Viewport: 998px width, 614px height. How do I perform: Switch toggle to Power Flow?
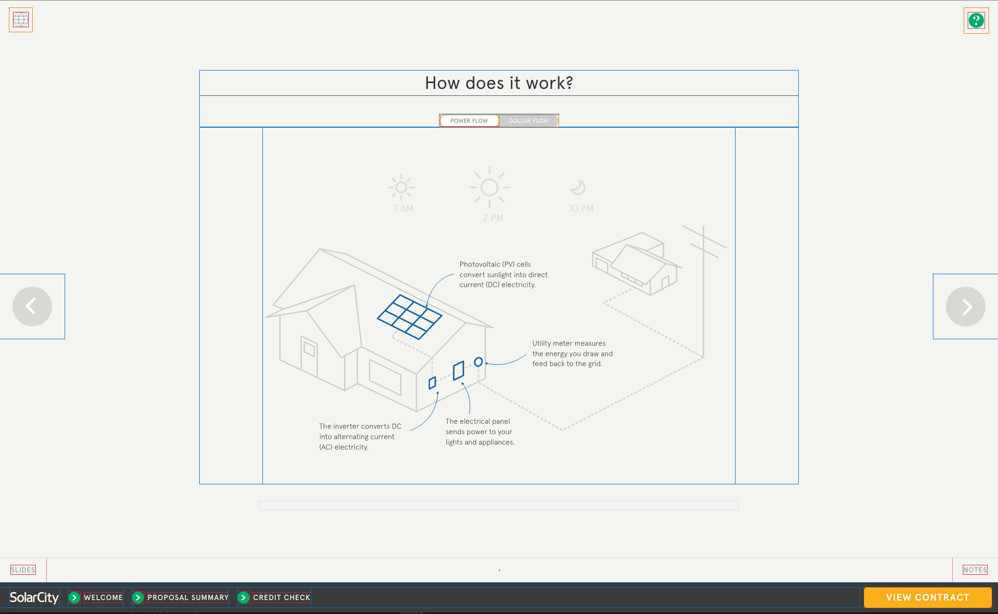click(x=469, y=121)
